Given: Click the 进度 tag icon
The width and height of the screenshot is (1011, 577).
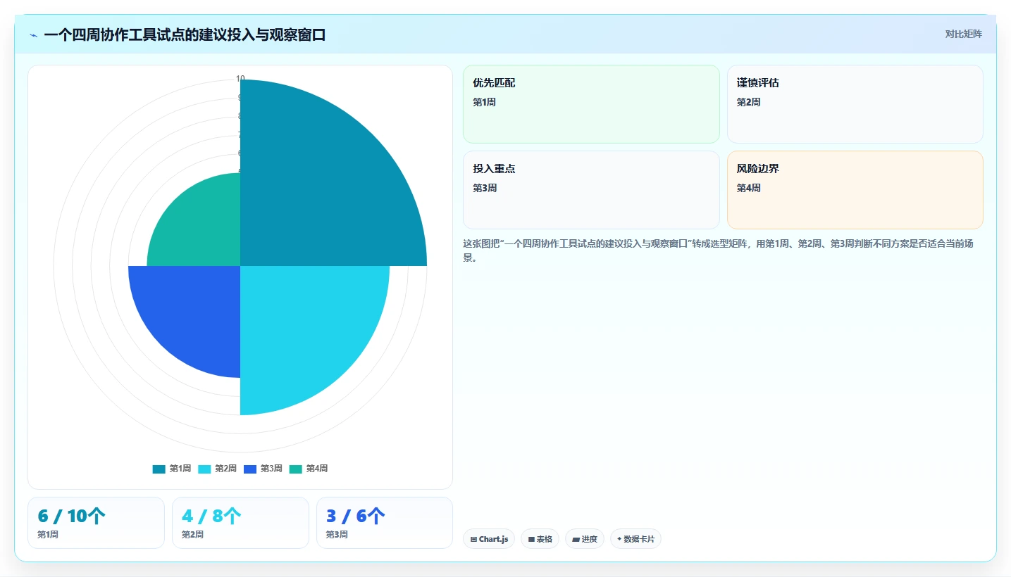Looking at the screenshot, I should click(x=576, y=540).
